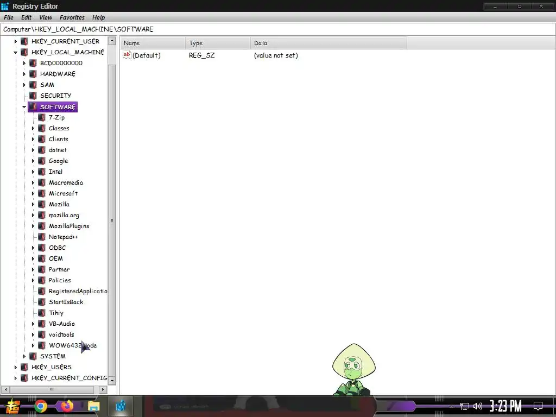
Task: Click the 7-Zip key icon
Action: click(42, 117)
